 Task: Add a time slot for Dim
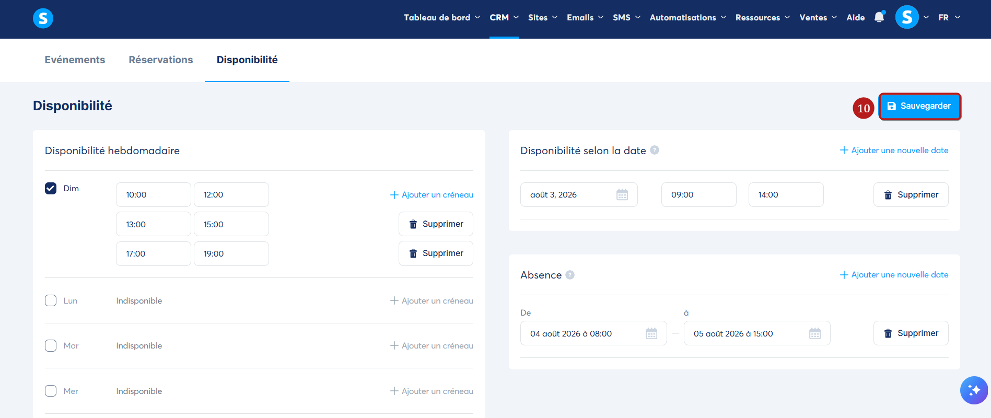point(432,195)
